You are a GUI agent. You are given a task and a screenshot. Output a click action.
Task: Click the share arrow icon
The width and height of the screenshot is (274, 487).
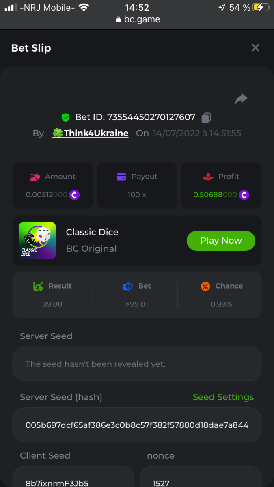[241, 99]
